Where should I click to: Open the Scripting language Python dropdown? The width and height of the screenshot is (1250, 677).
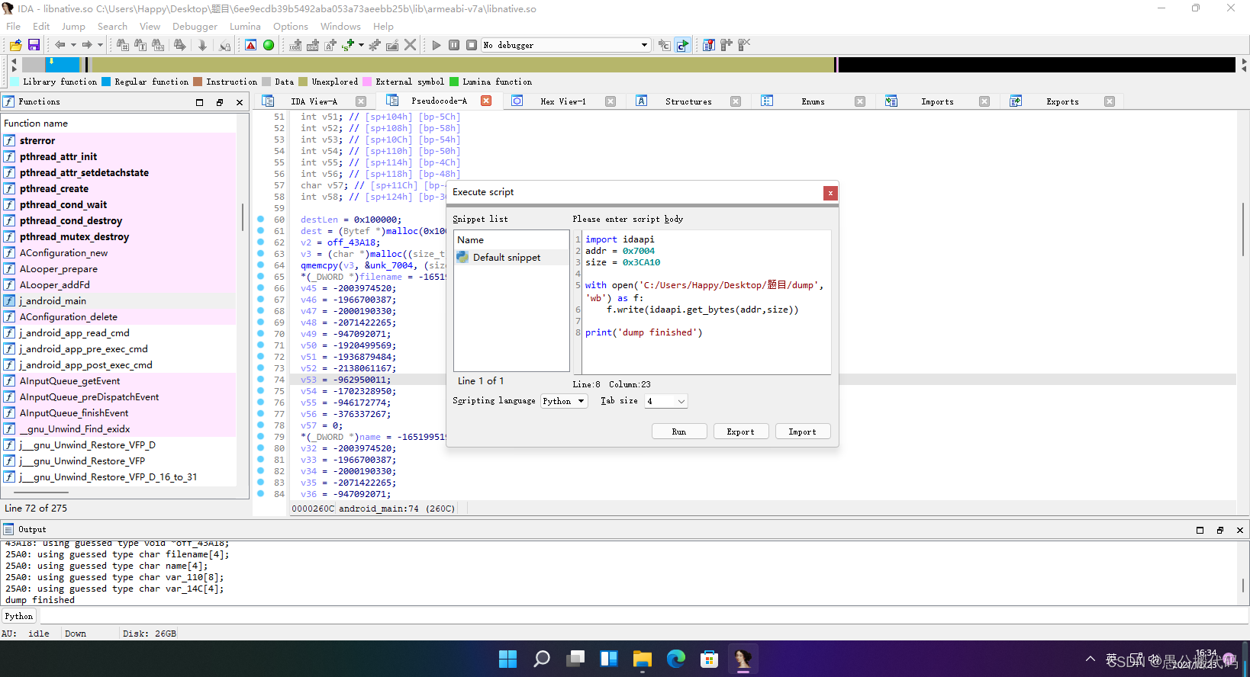pos(564,401)
